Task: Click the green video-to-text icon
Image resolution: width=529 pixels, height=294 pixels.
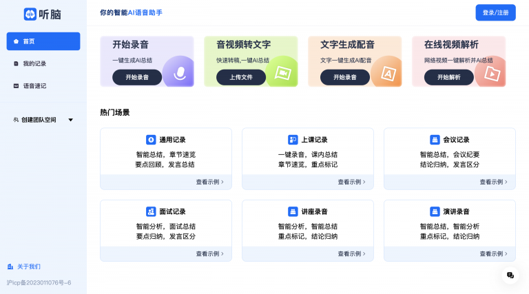Action: tap(282, 73)
